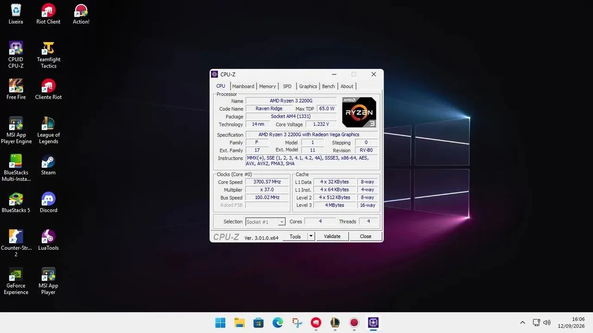View the About tab in CPU-Z
593x333 pixels.
(347, 86)
